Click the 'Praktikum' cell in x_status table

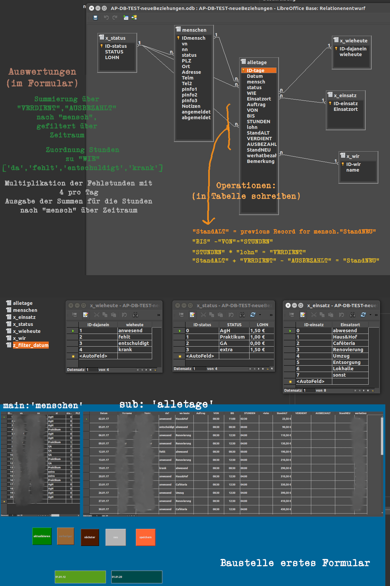point(234,337)
